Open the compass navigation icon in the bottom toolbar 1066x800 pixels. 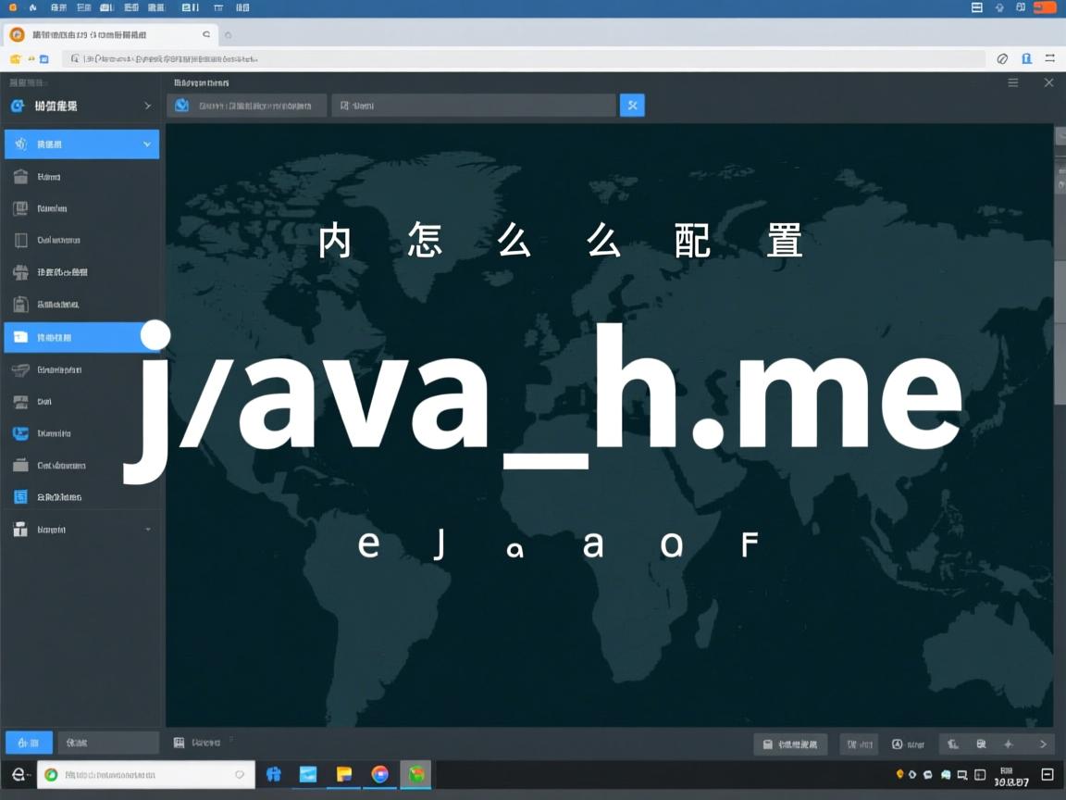pyautogui.click(x=1008, y=744)
